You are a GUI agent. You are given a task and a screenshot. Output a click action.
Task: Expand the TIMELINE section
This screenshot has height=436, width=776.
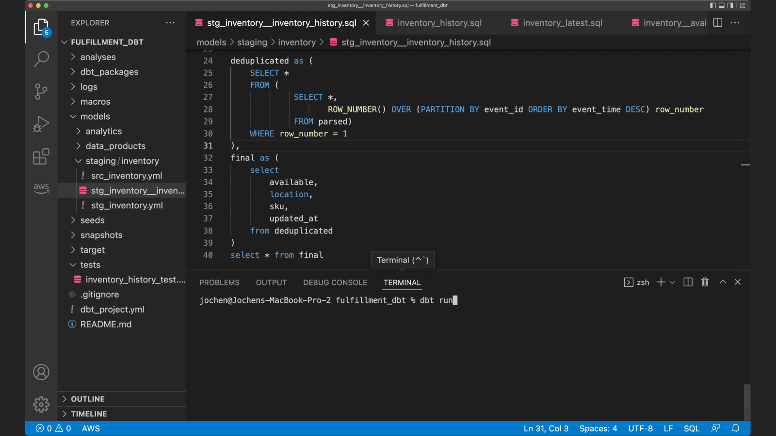tap(121, 414)
